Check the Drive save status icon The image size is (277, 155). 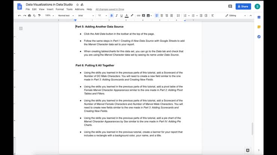[x=82, y=4]
